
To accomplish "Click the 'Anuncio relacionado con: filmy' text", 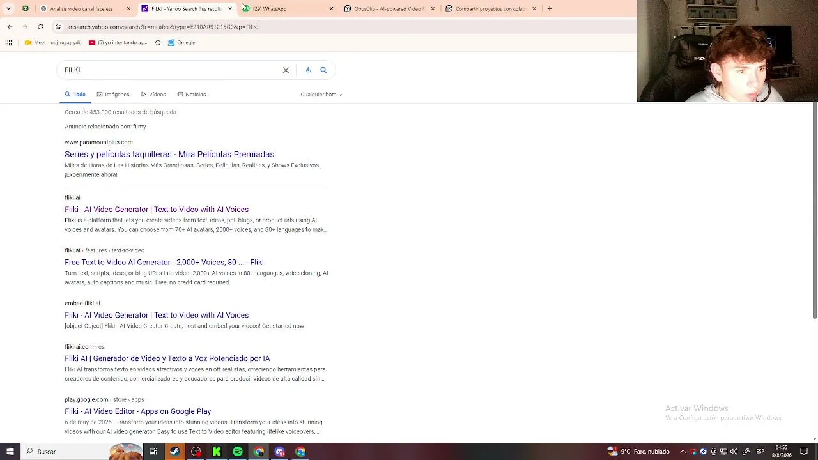I will point(105,126).
